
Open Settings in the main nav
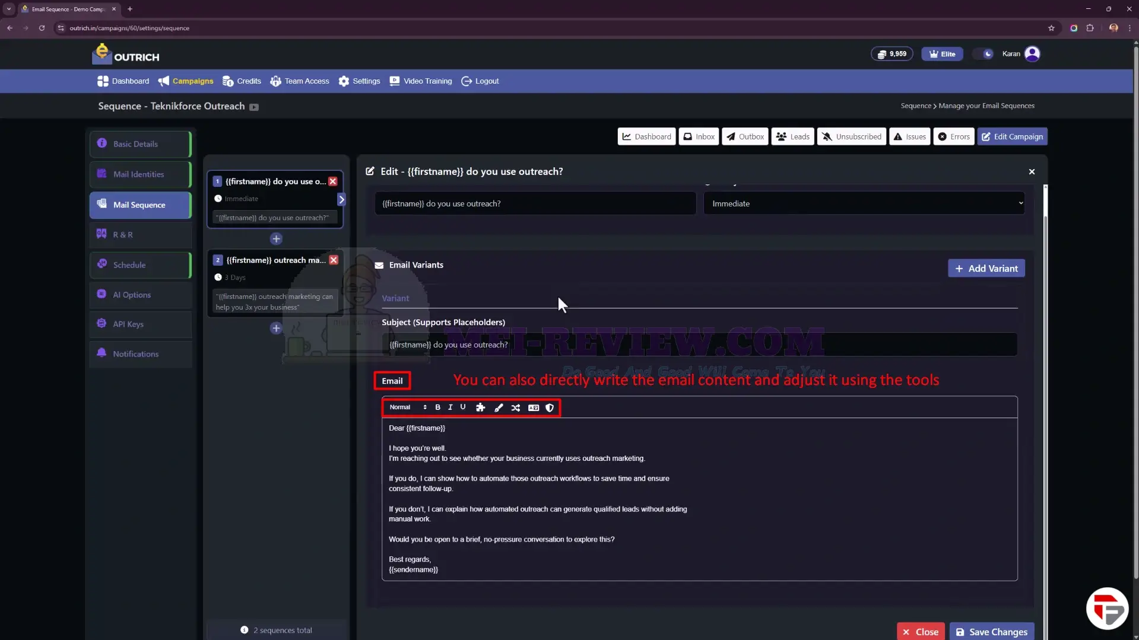click(359, 81)
